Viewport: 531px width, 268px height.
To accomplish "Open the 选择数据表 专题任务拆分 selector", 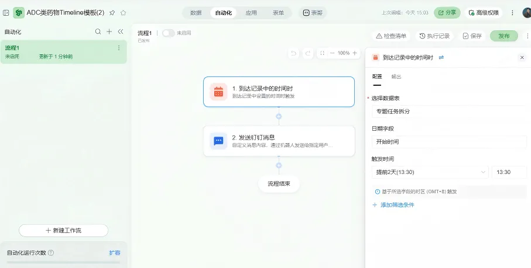I will [449, 112].
